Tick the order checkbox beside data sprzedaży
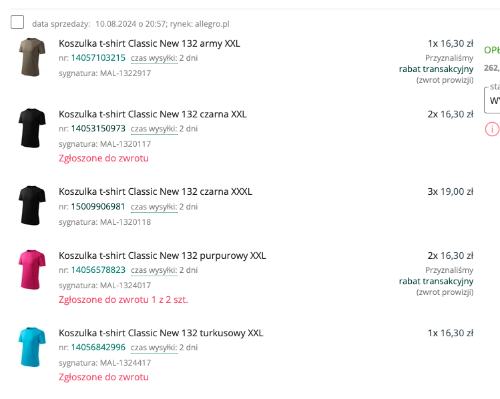Viewport: 500px width, 399px height. pyautogui.click(x=17, y=23)
